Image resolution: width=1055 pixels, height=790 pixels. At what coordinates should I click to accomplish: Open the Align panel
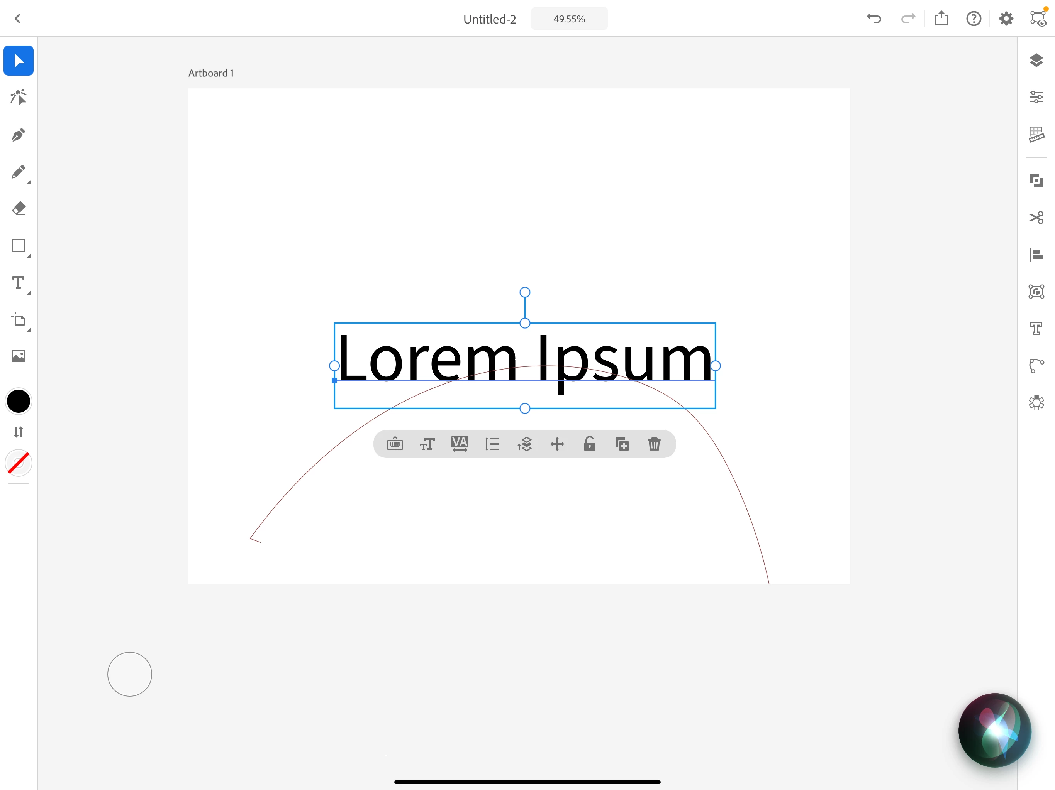click(1036, 255)
